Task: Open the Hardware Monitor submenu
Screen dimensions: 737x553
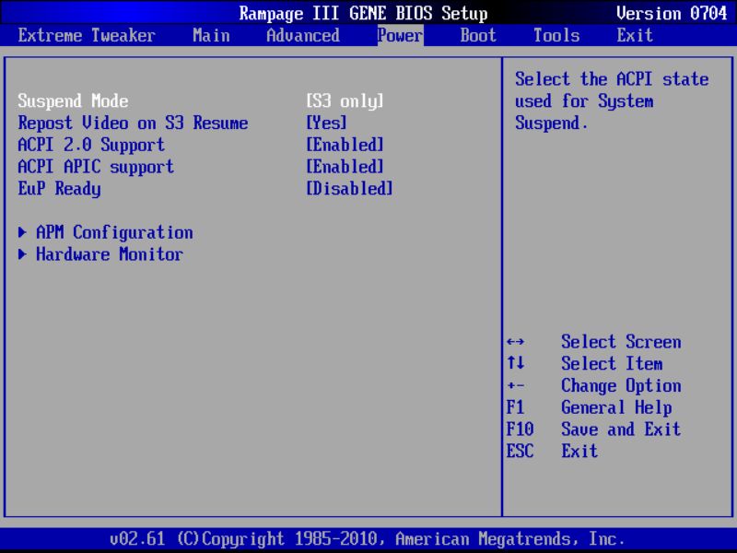Action: click(x=110, y=254)
